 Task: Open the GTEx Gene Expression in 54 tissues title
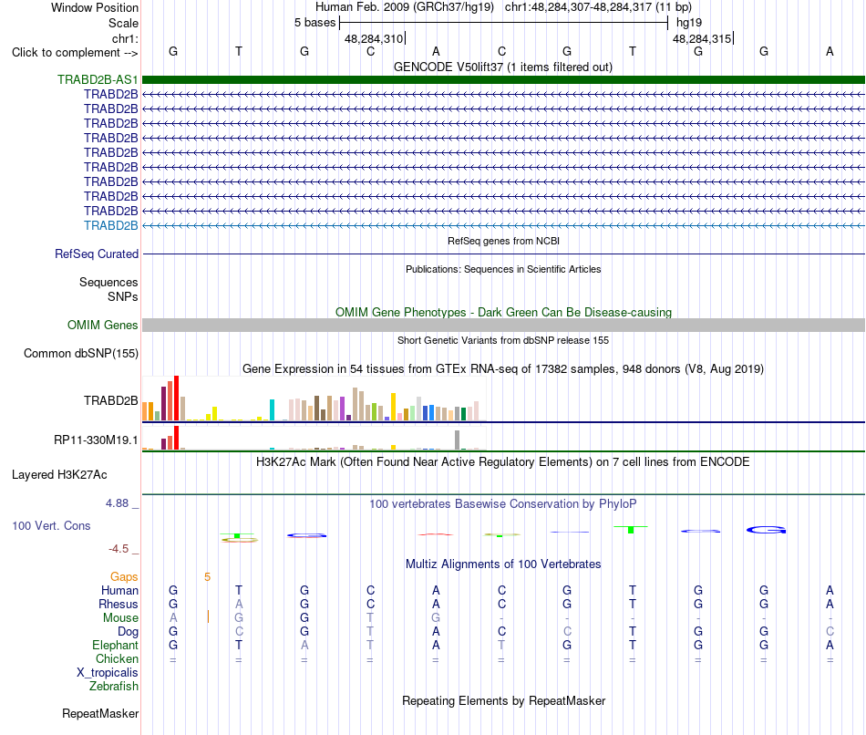point(503,368)
